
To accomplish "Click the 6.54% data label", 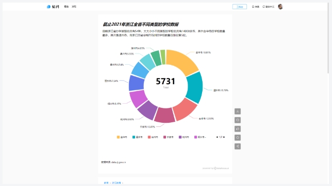I will coord(117,65).
